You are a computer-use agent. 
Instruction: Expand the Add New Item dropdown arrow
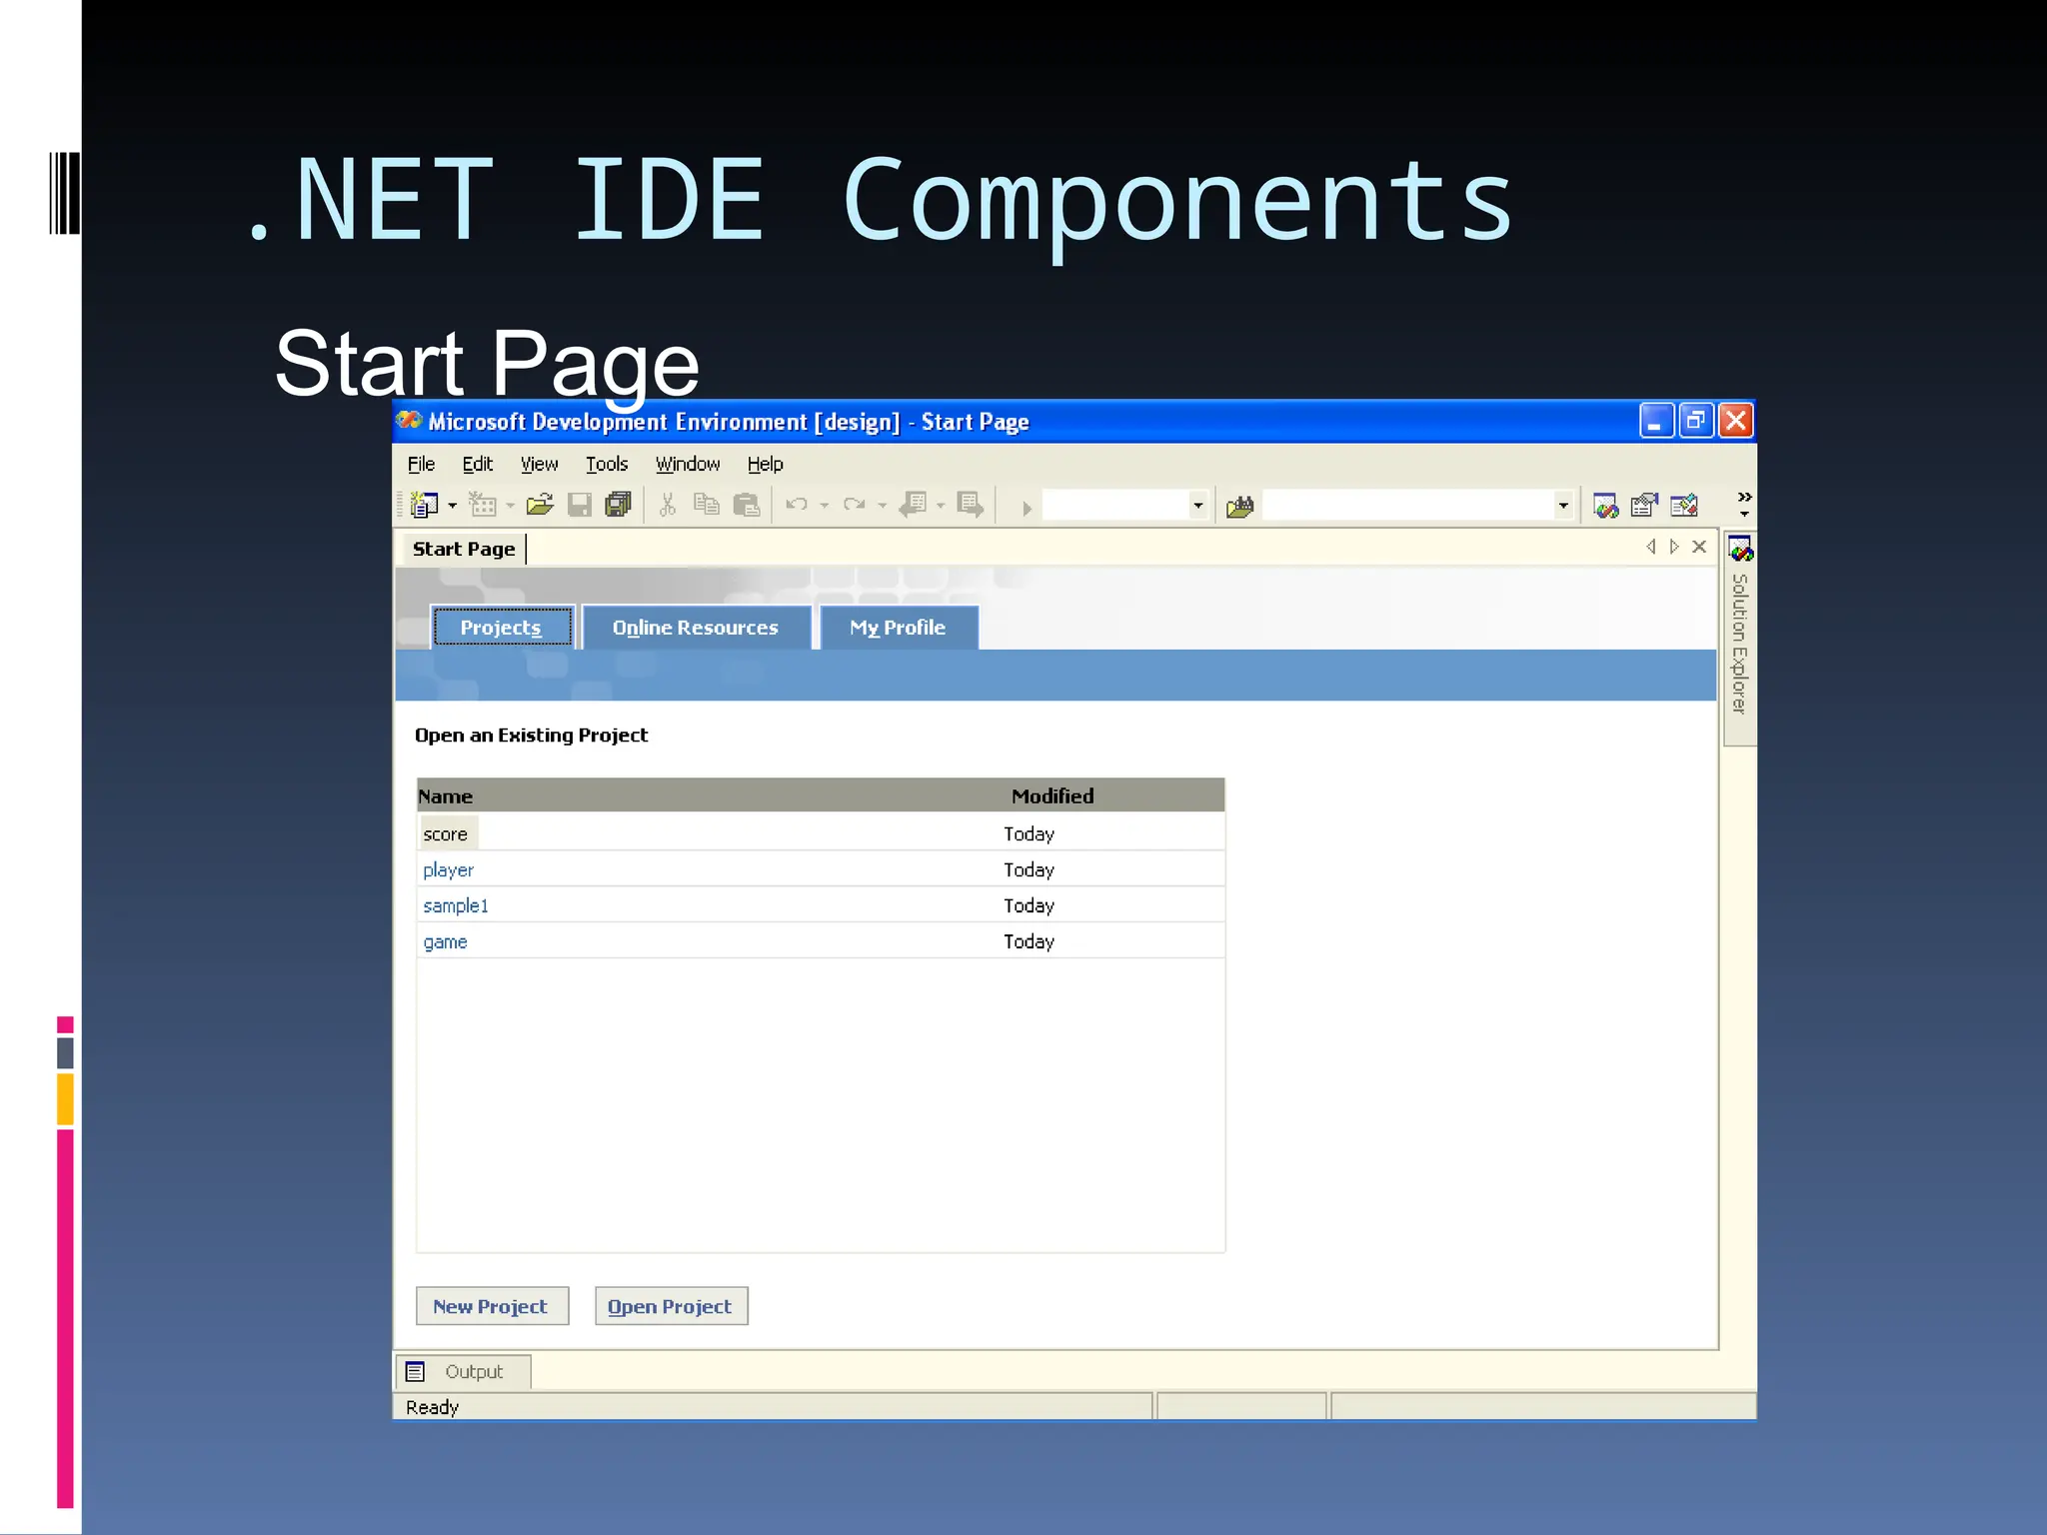[511, 507]
